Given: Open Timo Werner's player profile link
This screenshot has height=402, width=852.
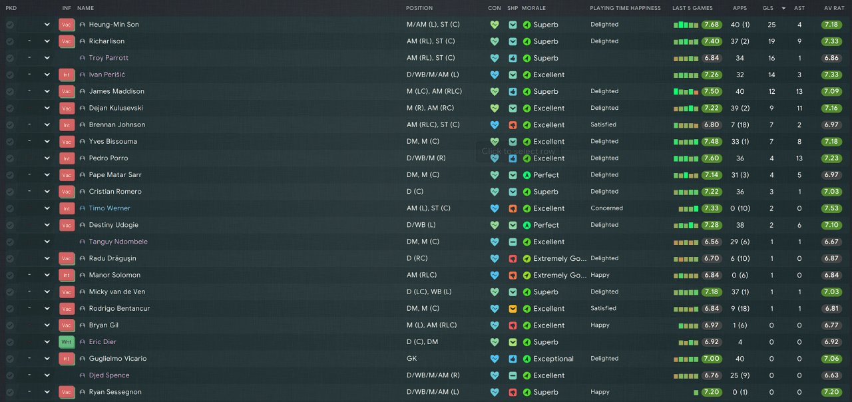Looking at the screenshot, I should click(110, 208).
